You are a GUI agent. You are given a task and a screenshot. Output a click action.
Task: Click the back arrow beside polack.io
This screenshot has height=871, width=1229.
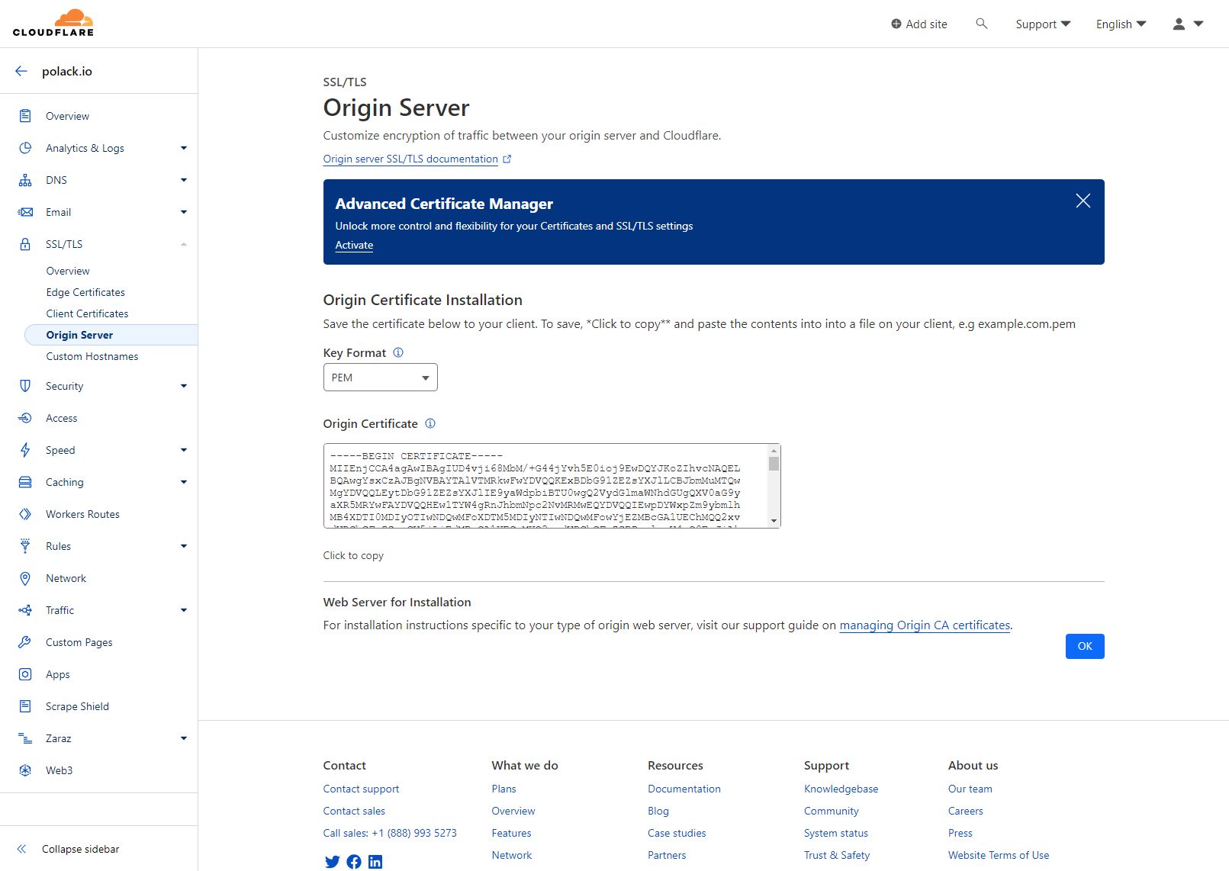[21, 71]
